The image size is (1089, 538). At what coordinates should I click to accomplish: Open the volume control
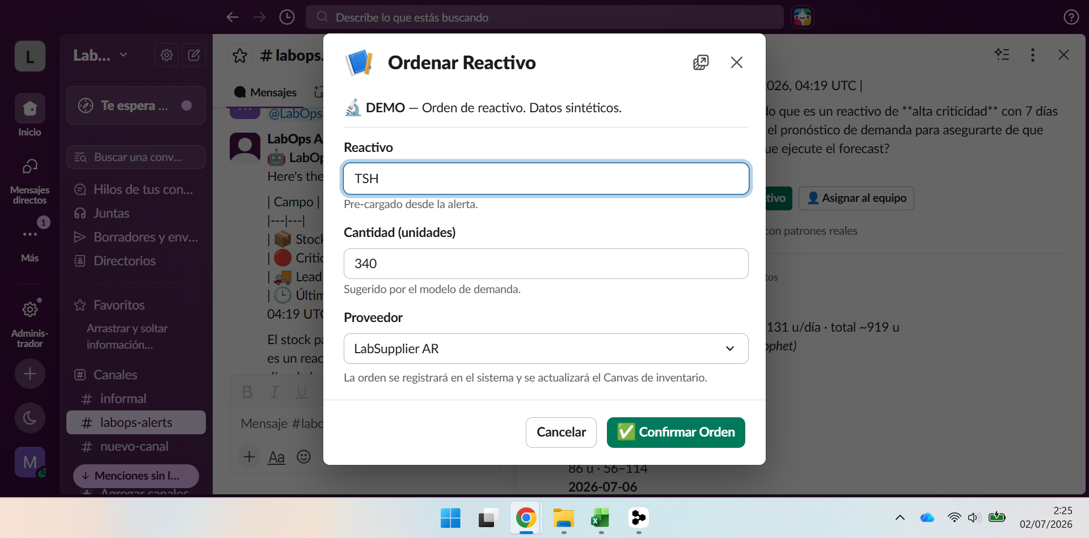click(x=974, y=518)
